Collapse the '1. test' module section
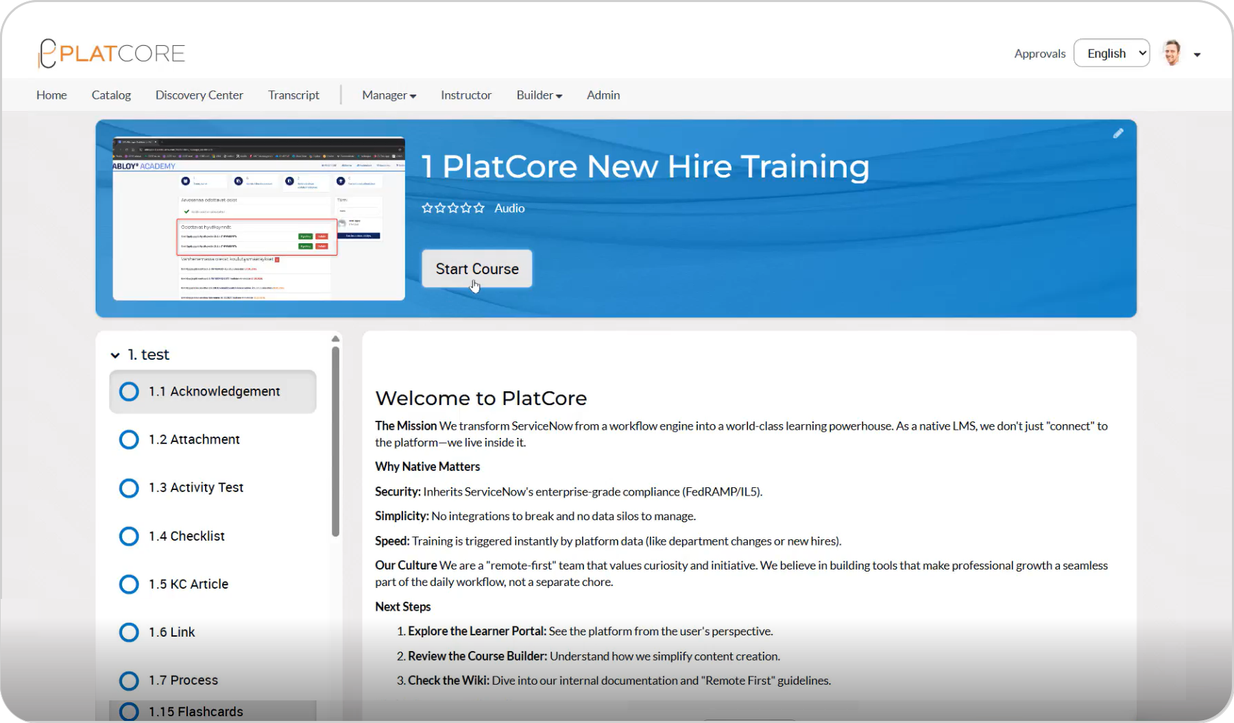This screenshot has height=723, width=1234. [115, 355]
